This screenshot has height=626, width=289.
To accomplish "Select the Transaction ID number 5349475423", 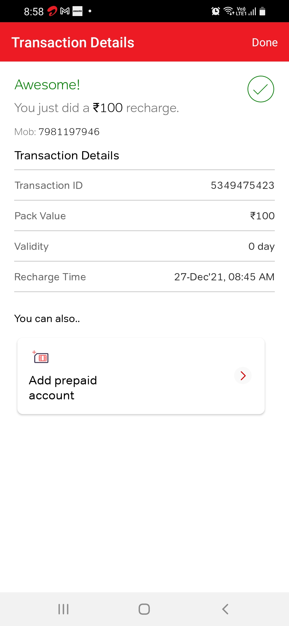I will tap(242, 185).
